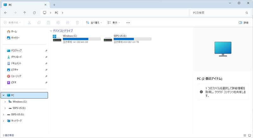This screenshot has height=138, width=253.
Task: Switch to details list view in status bar
Action: pos(245,135)
